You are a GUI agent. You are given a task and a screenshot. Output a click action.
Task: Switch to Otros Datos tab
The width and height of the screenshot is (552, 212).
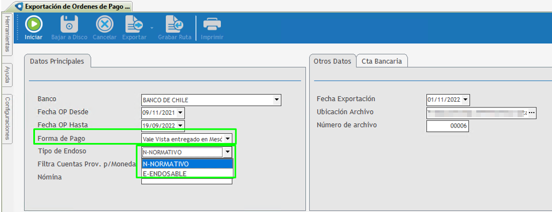(332, 61)
